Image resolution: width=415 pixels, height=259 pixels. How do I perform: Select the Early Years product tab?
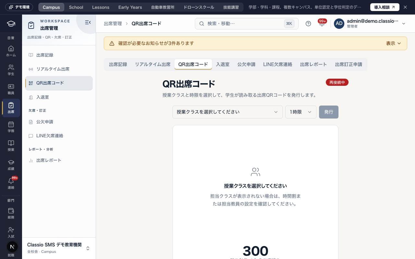pos(130,7)
